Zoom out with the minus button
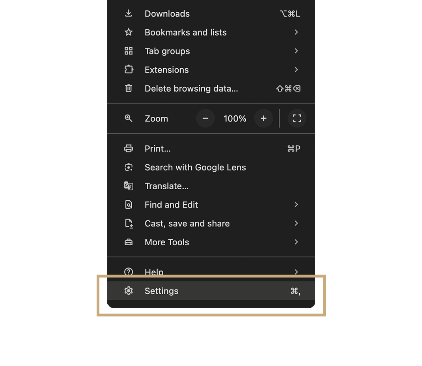 point(205,118)
